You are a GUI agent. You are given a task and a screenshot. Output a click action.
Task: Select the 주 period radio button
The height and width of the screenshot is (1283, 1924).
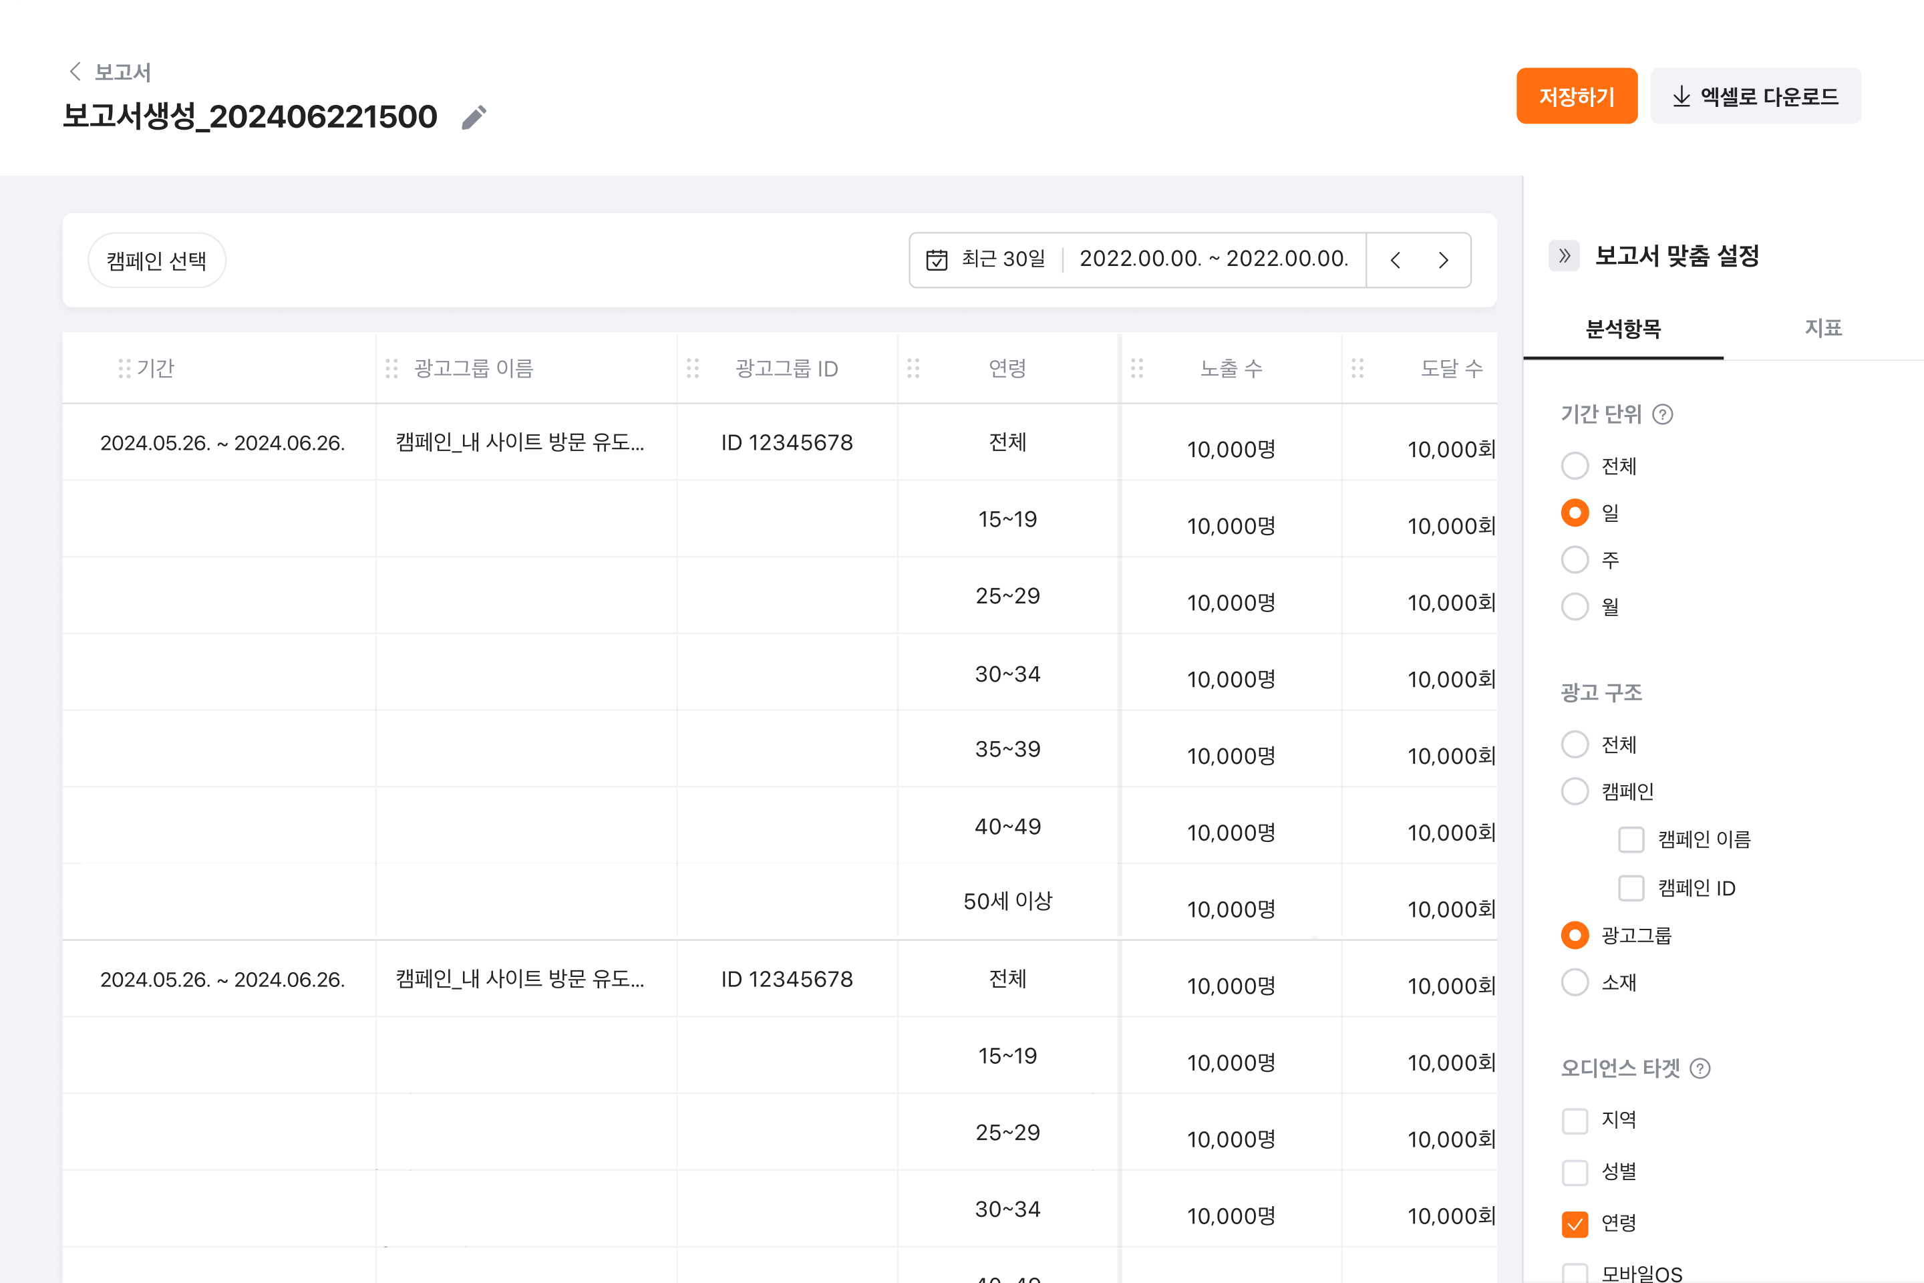(x=1575, y=561)
